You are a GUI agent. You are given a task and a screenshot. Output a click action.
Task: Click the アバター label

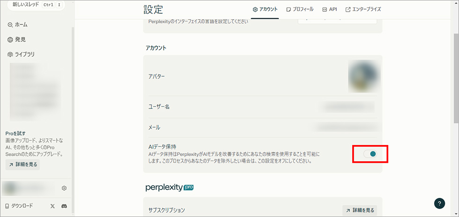[156, 77]
